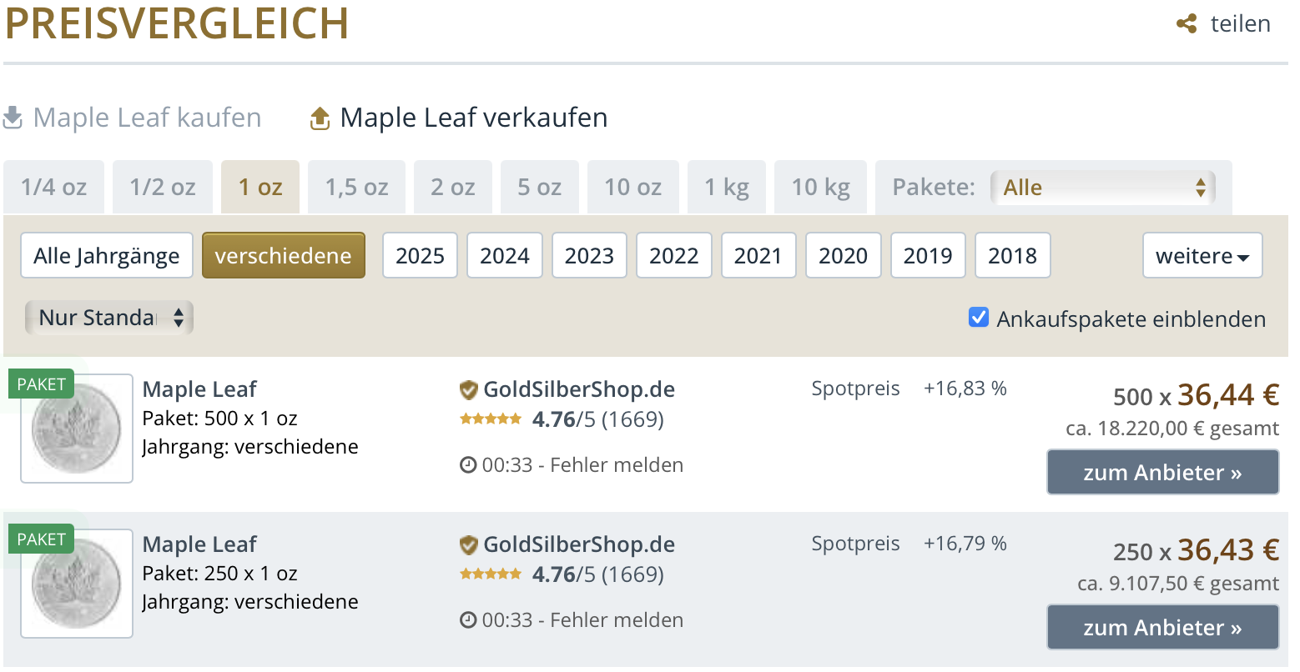1300x672 pixels.
Task: Click Fehler melden in the 250 x offer
Action: (x=617, y=620)
